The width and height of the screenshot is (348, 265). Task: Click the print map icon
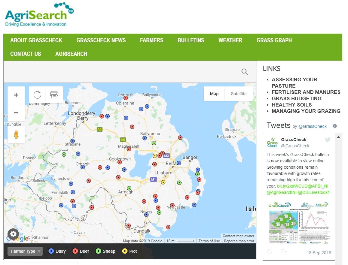coord(54,95)
